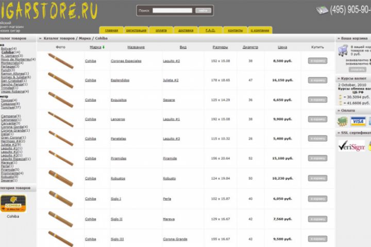This screenshot has height=247, width=371.
Task: Open cigar photo for Siglo I
Action: click(x=61, y=199)
